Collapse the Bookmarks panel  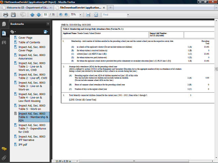click(x=48, y=24)
